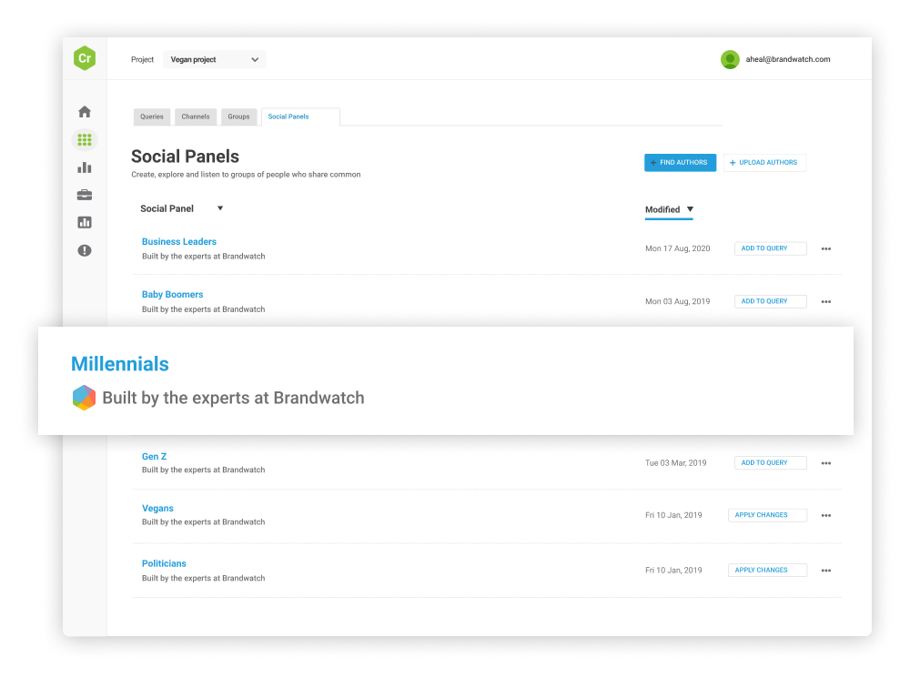Image resolution: width=910 pixels, height=688 pixels.
Task: Open the green grid data icon
Action: coord(85,140)
